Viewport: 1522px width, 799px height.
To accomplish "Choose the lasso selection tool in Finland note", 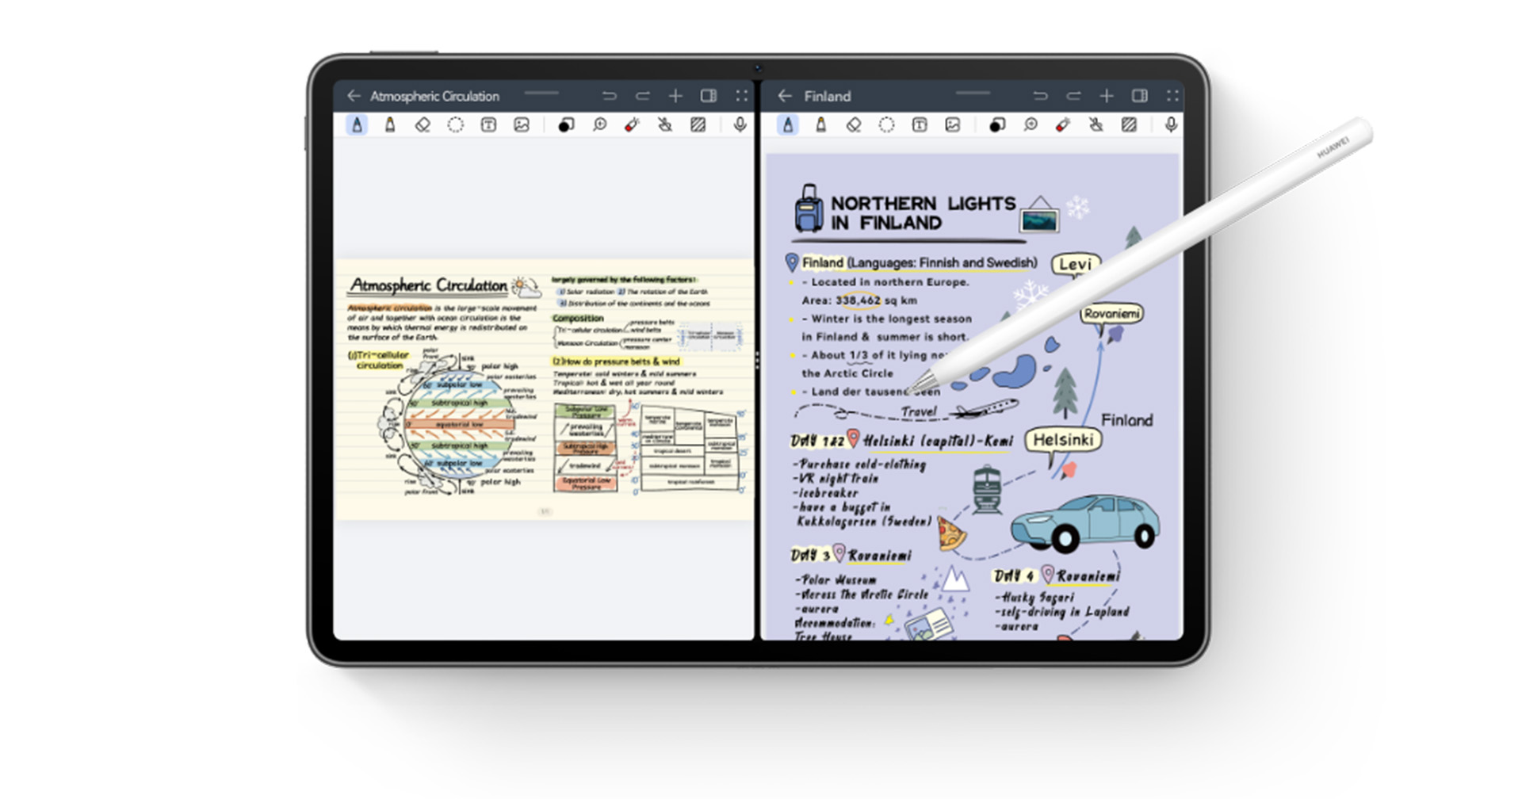I will click(x=886, y=125).
